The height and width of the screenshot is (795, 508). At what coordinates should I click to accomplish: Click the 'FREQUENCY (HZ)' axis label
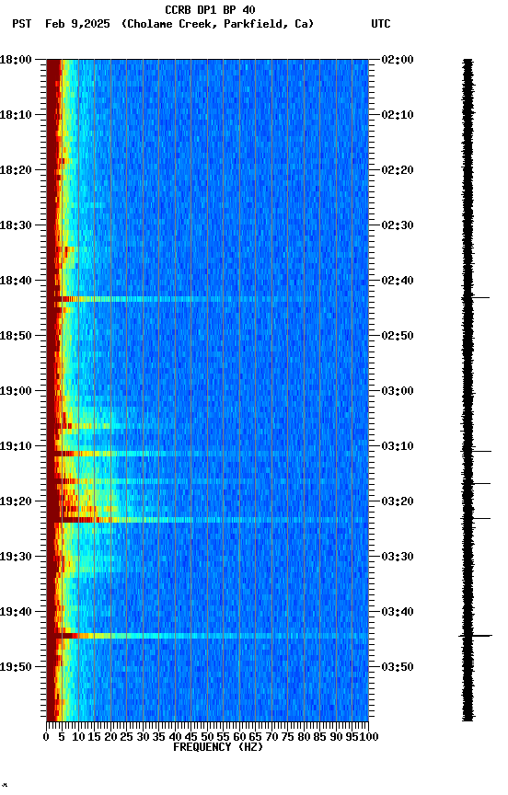pyautogui.click(x=218, y=748)
